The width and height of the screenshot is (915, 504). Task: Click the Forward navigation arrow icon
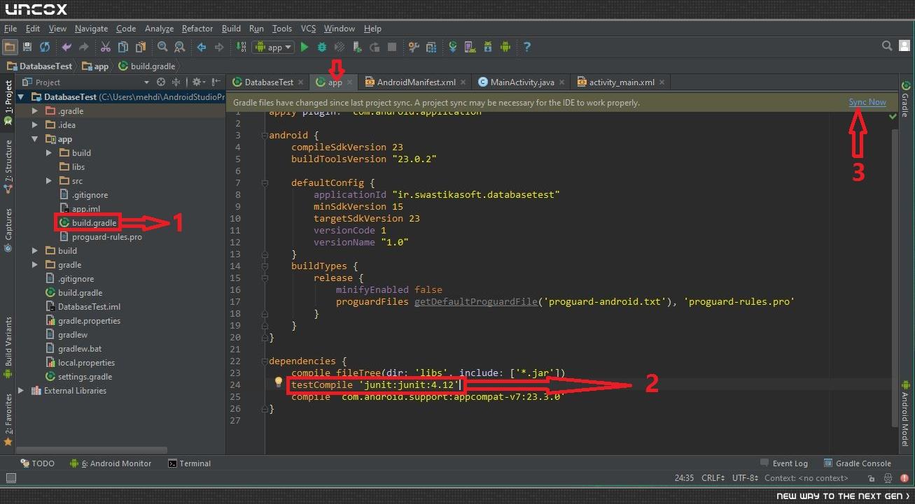tap(218, 47)
